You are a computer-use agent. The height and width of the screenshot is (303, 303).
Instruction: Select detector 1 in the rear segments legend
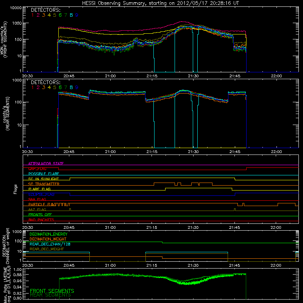pyautogui.click(x=33, y=87)
